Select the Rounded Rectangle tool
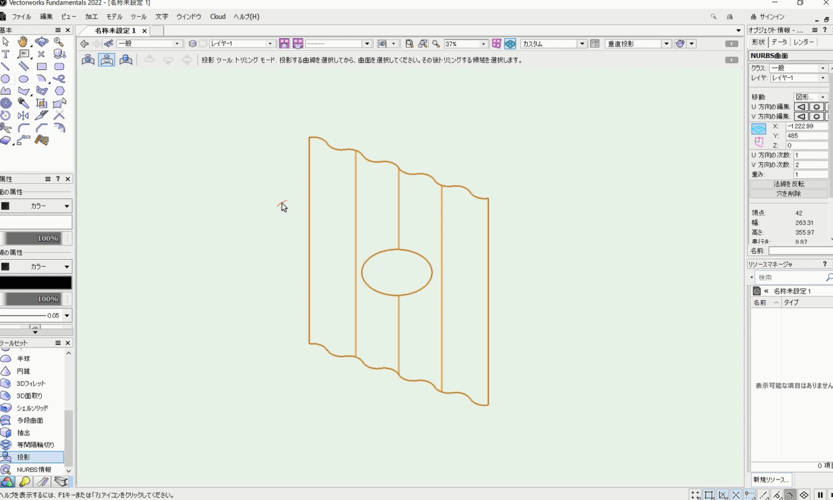 click(x=59, y=67)
